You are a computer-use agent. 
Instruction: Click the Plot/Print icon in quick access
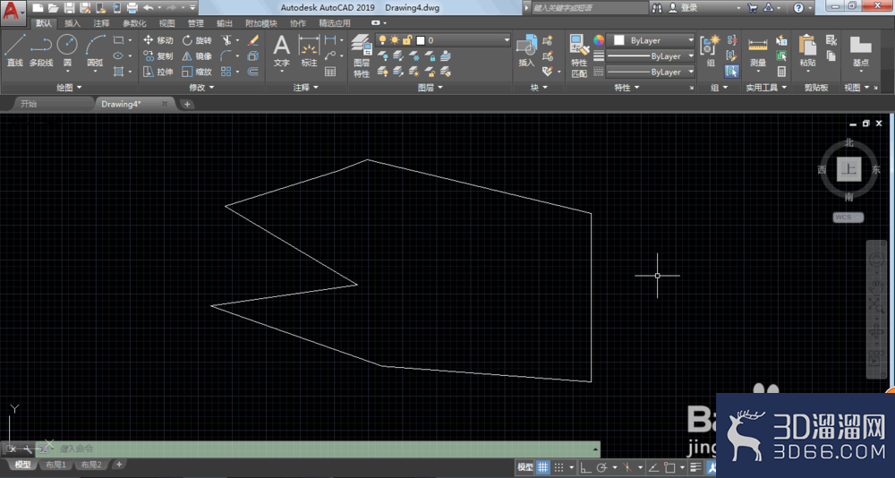(x=132, y=8)
